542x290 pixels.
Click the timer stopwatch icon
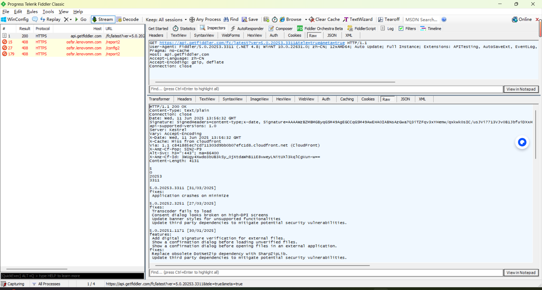[x=275, y=19]
